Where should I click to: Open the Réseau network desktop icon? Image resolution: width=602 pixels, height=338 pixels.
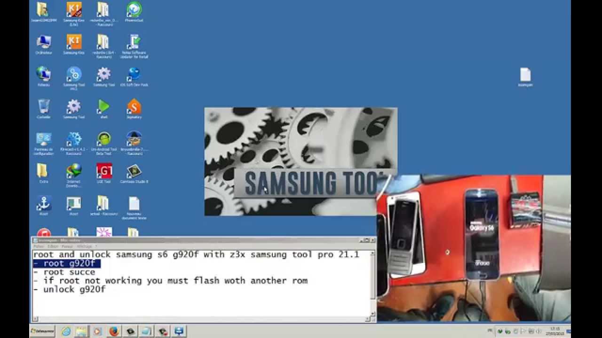(x=44, y=77)
